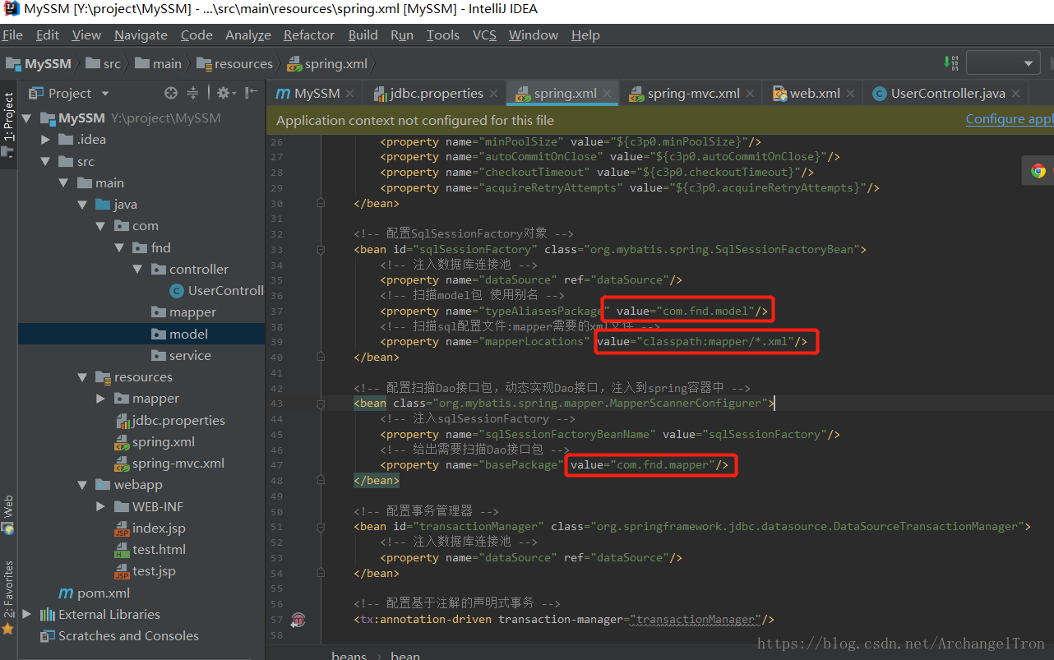Click the Configure application context link
This screenshot has width=1054, height=660.
(x=1010, y=119)
